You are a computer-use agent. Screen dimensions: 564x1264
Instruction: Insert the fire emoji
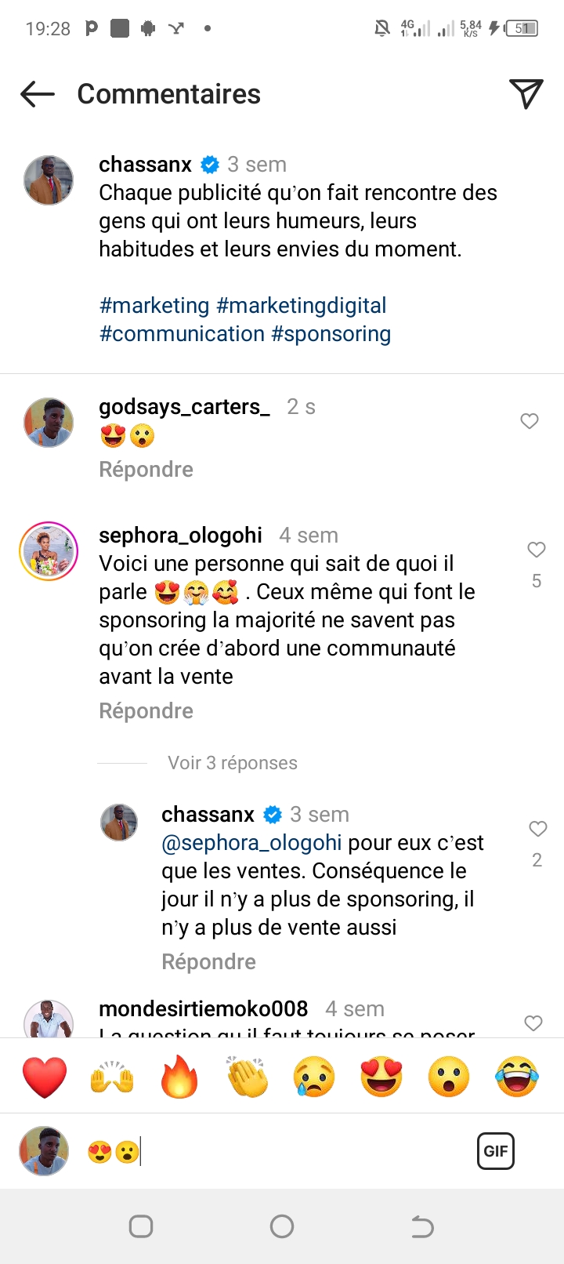click(179, 1076)
